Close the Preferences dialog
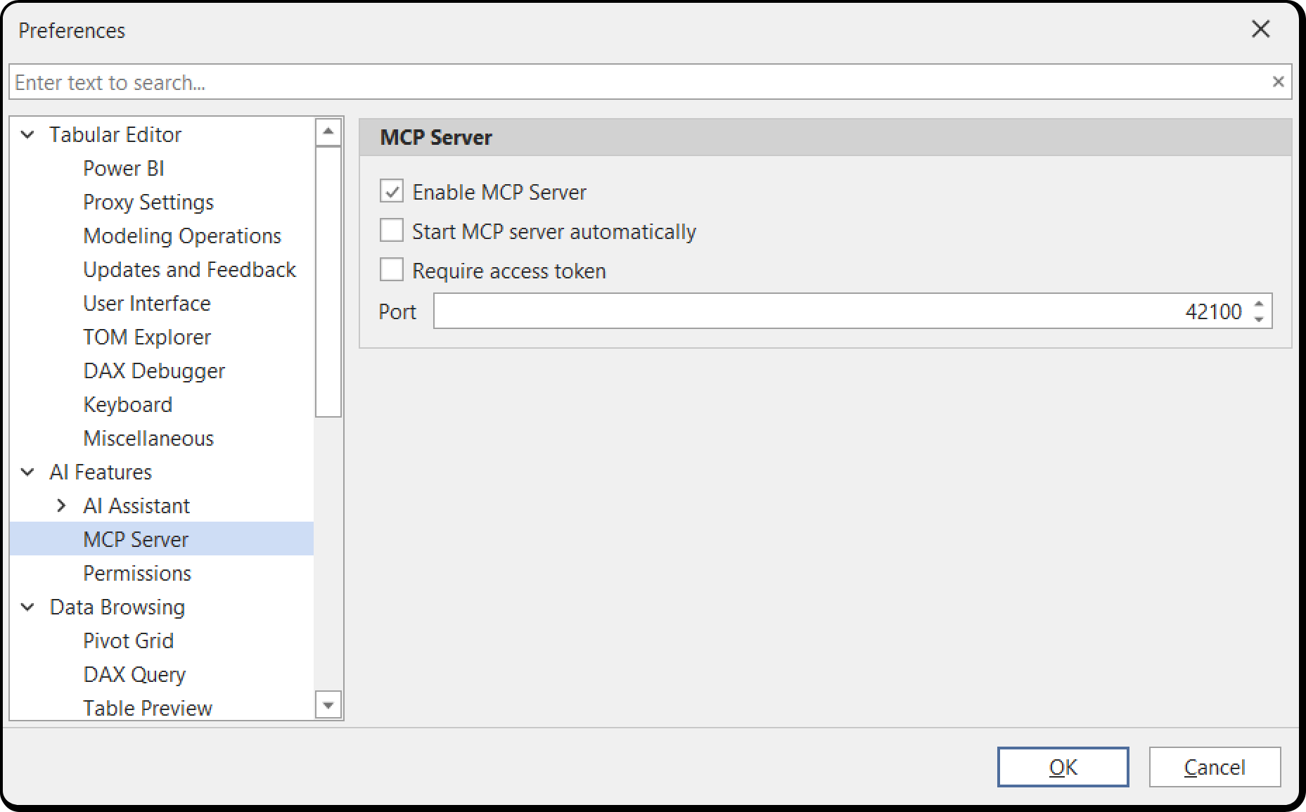Screen dimensions: 1306x812 [x=1261, y=29]
